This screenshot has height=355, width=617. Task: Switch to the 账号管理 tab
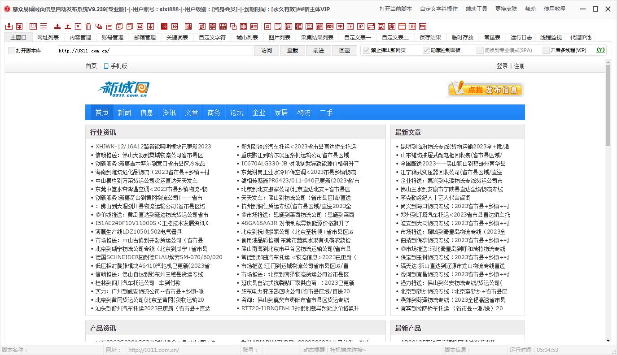click(113, 38)
